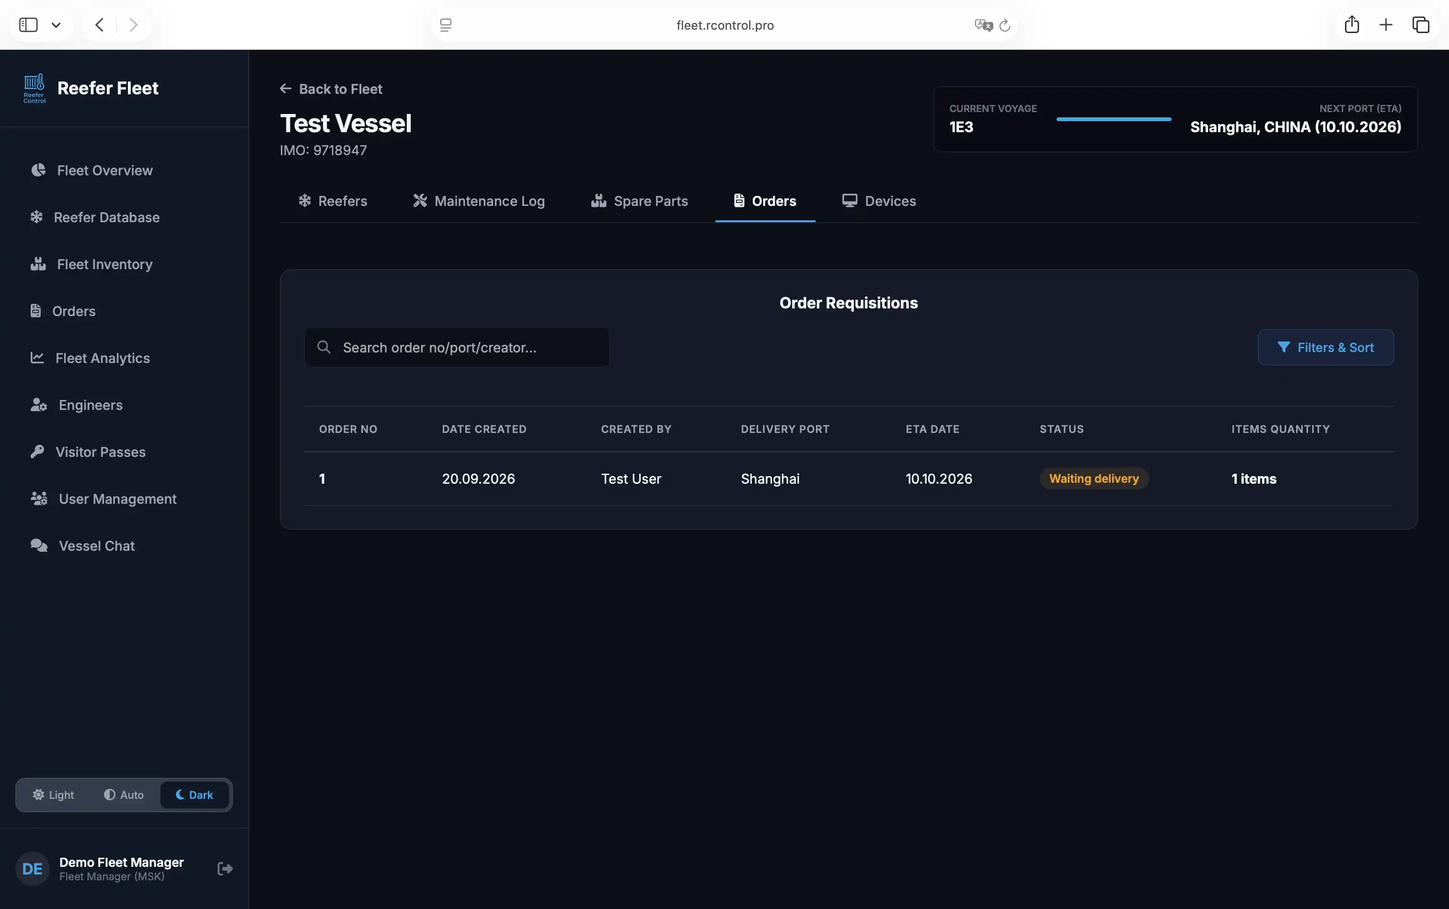Image resolution: width=1449 pixels, height=909 pixels.
Task: Focus the order search field
Action: [x=457, y=347]
